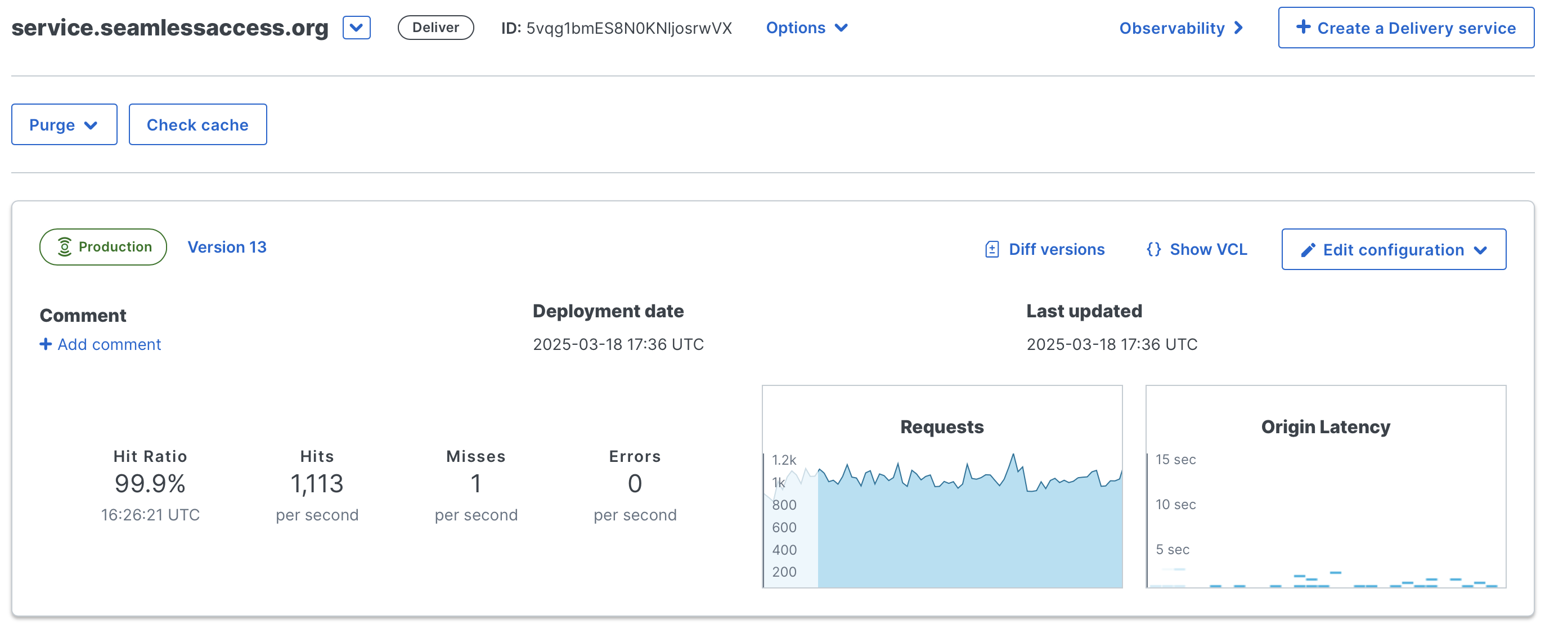Click the Production broadcast icon
The image size is (1554, 638).
pyautogui.click(x=65, y=246)
